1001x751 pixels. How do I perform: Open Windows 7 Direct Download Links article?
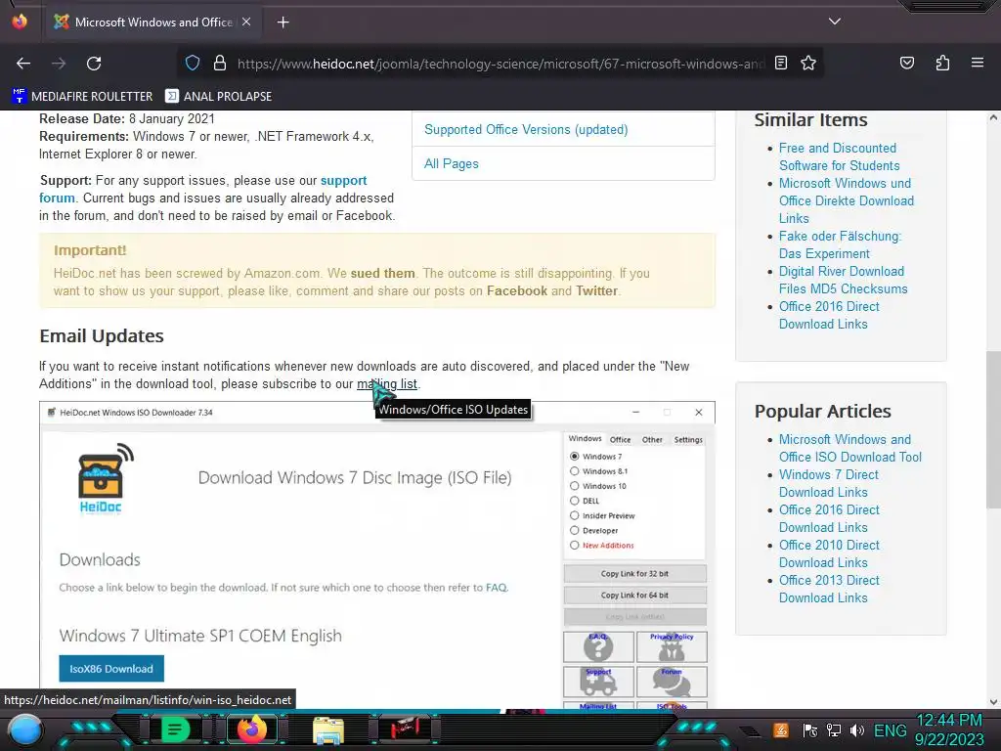pyautogui.click(x=829, y=483)
